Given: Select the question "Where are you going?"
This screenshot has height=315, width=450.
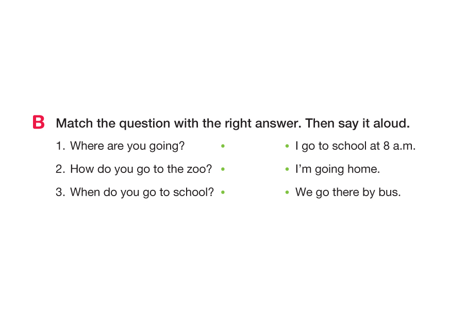Looking at the screenshot, I should tap(127, 146).
